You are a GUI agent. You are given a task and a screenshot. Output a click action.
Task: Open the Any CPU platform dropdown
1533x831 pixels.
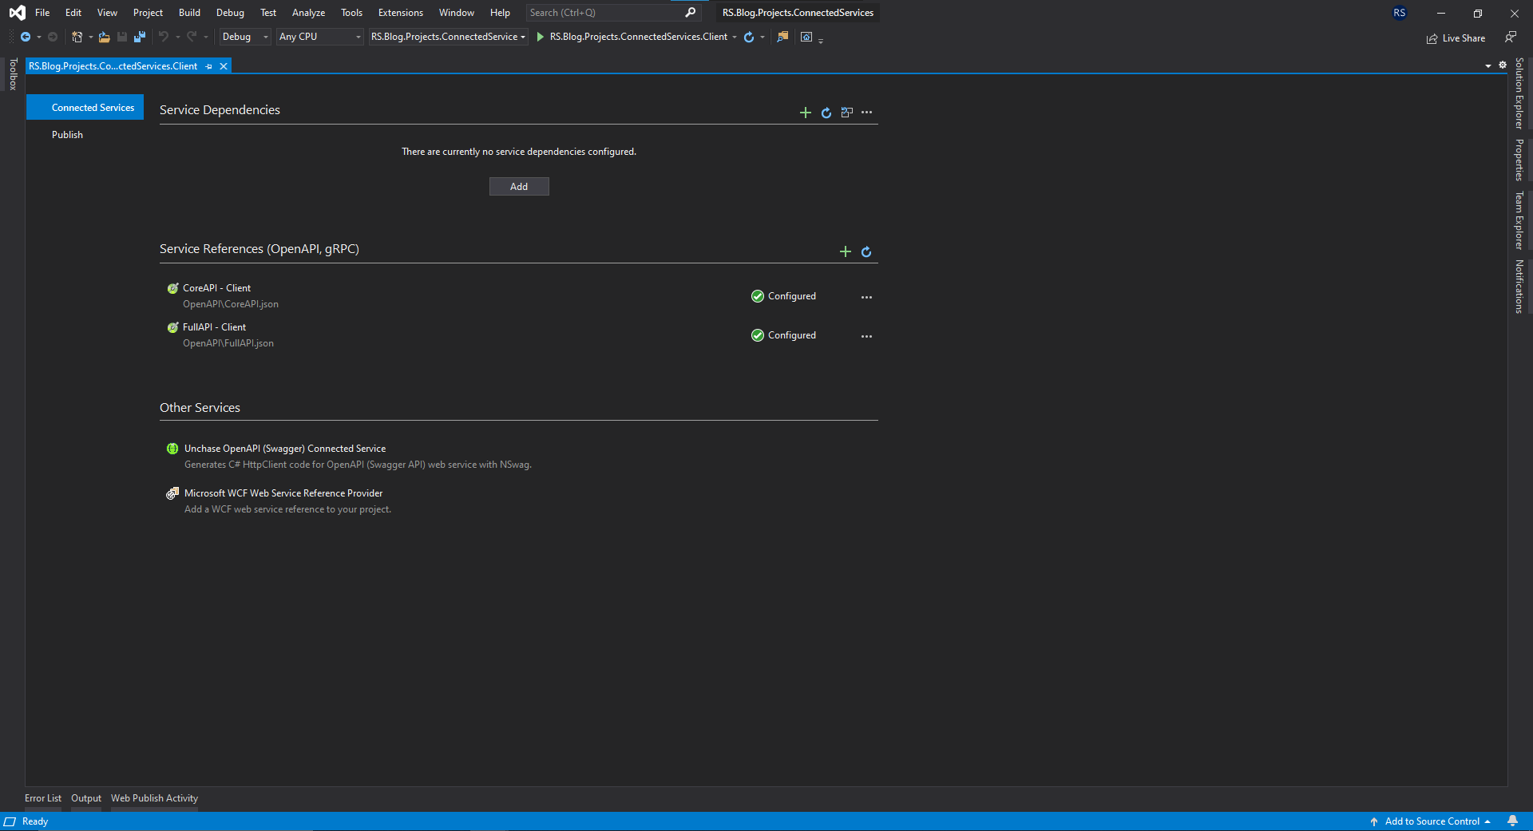click(x=320, y=37)
